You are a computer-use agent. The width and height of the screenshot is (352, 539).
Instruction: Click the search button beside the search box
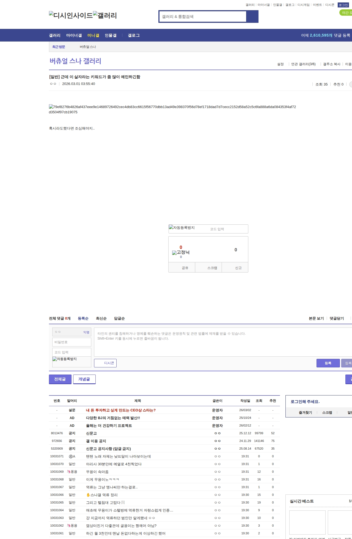pyautogui.click(x=252, y=16)
